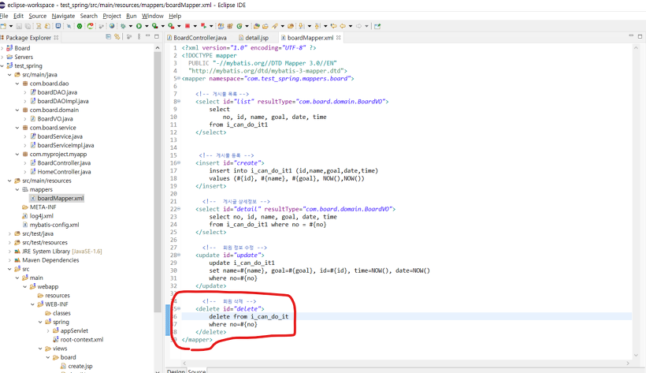The width and height of the screenshot is (646, 373).
Task: Switch to detail.jsp editor tab
Action: point(254,38)
